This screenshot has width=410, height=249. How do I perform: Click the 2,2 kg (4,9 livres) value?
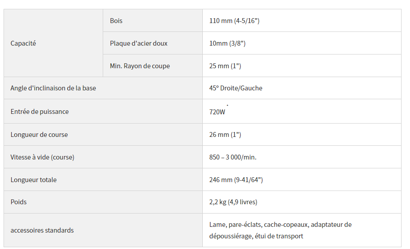[x=233, y=202]
